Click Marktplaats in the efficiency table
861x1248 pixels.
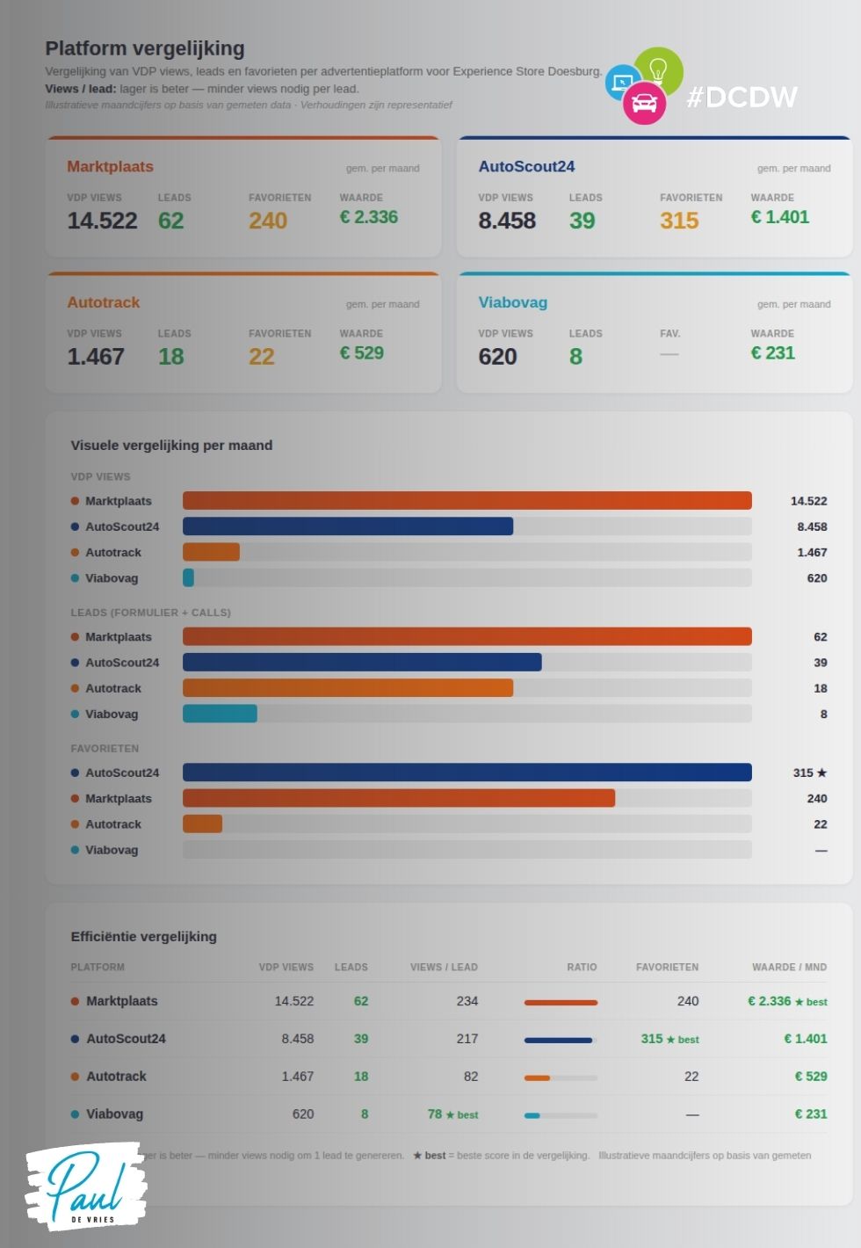[122, 1001]
